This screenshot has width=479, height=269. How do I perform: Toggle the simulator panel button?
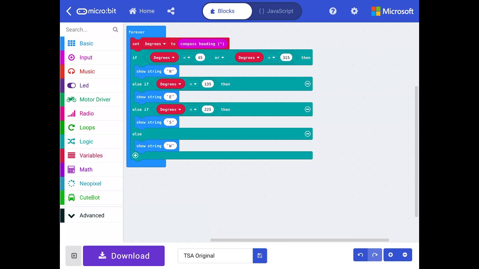pyautogui.click(x=74, y=256)
